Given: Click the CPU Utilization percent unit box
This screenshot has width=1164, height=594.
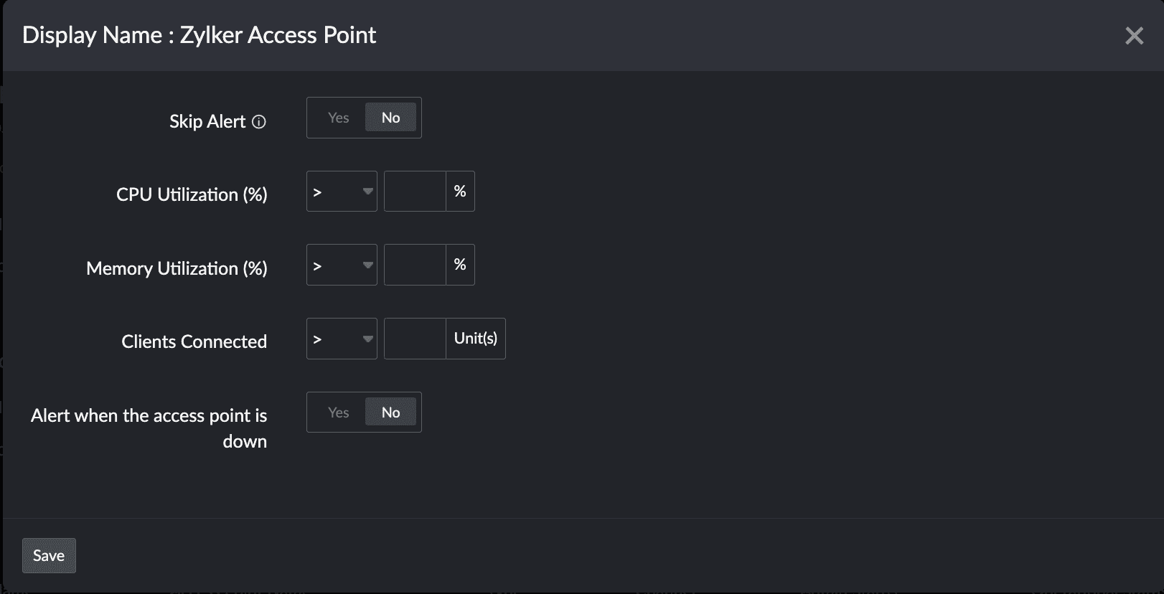Looking at the screenshot, I should click(460, 192).
